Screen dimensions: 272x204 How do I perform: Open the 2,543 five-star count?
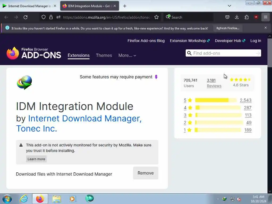tap(246, 100)
